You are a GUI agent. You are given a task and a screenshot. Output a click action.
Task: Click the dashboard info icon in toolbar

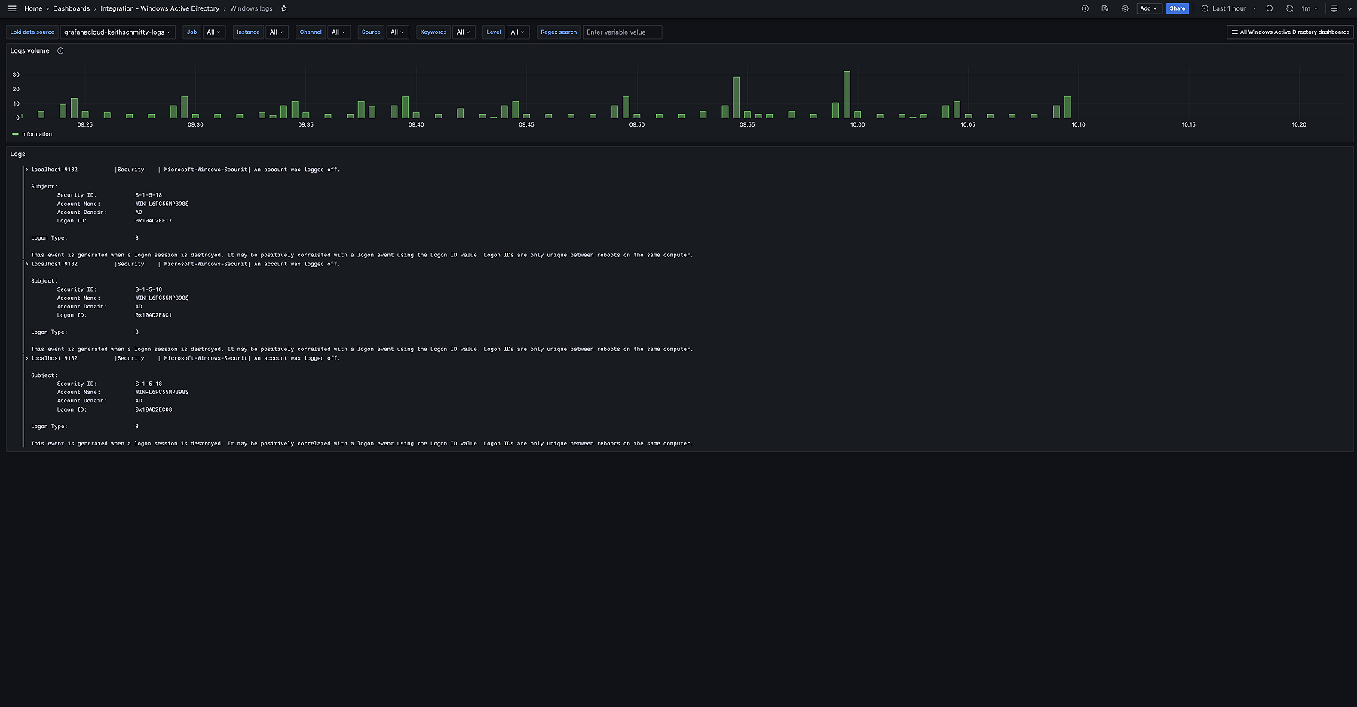click(1085, 8)
